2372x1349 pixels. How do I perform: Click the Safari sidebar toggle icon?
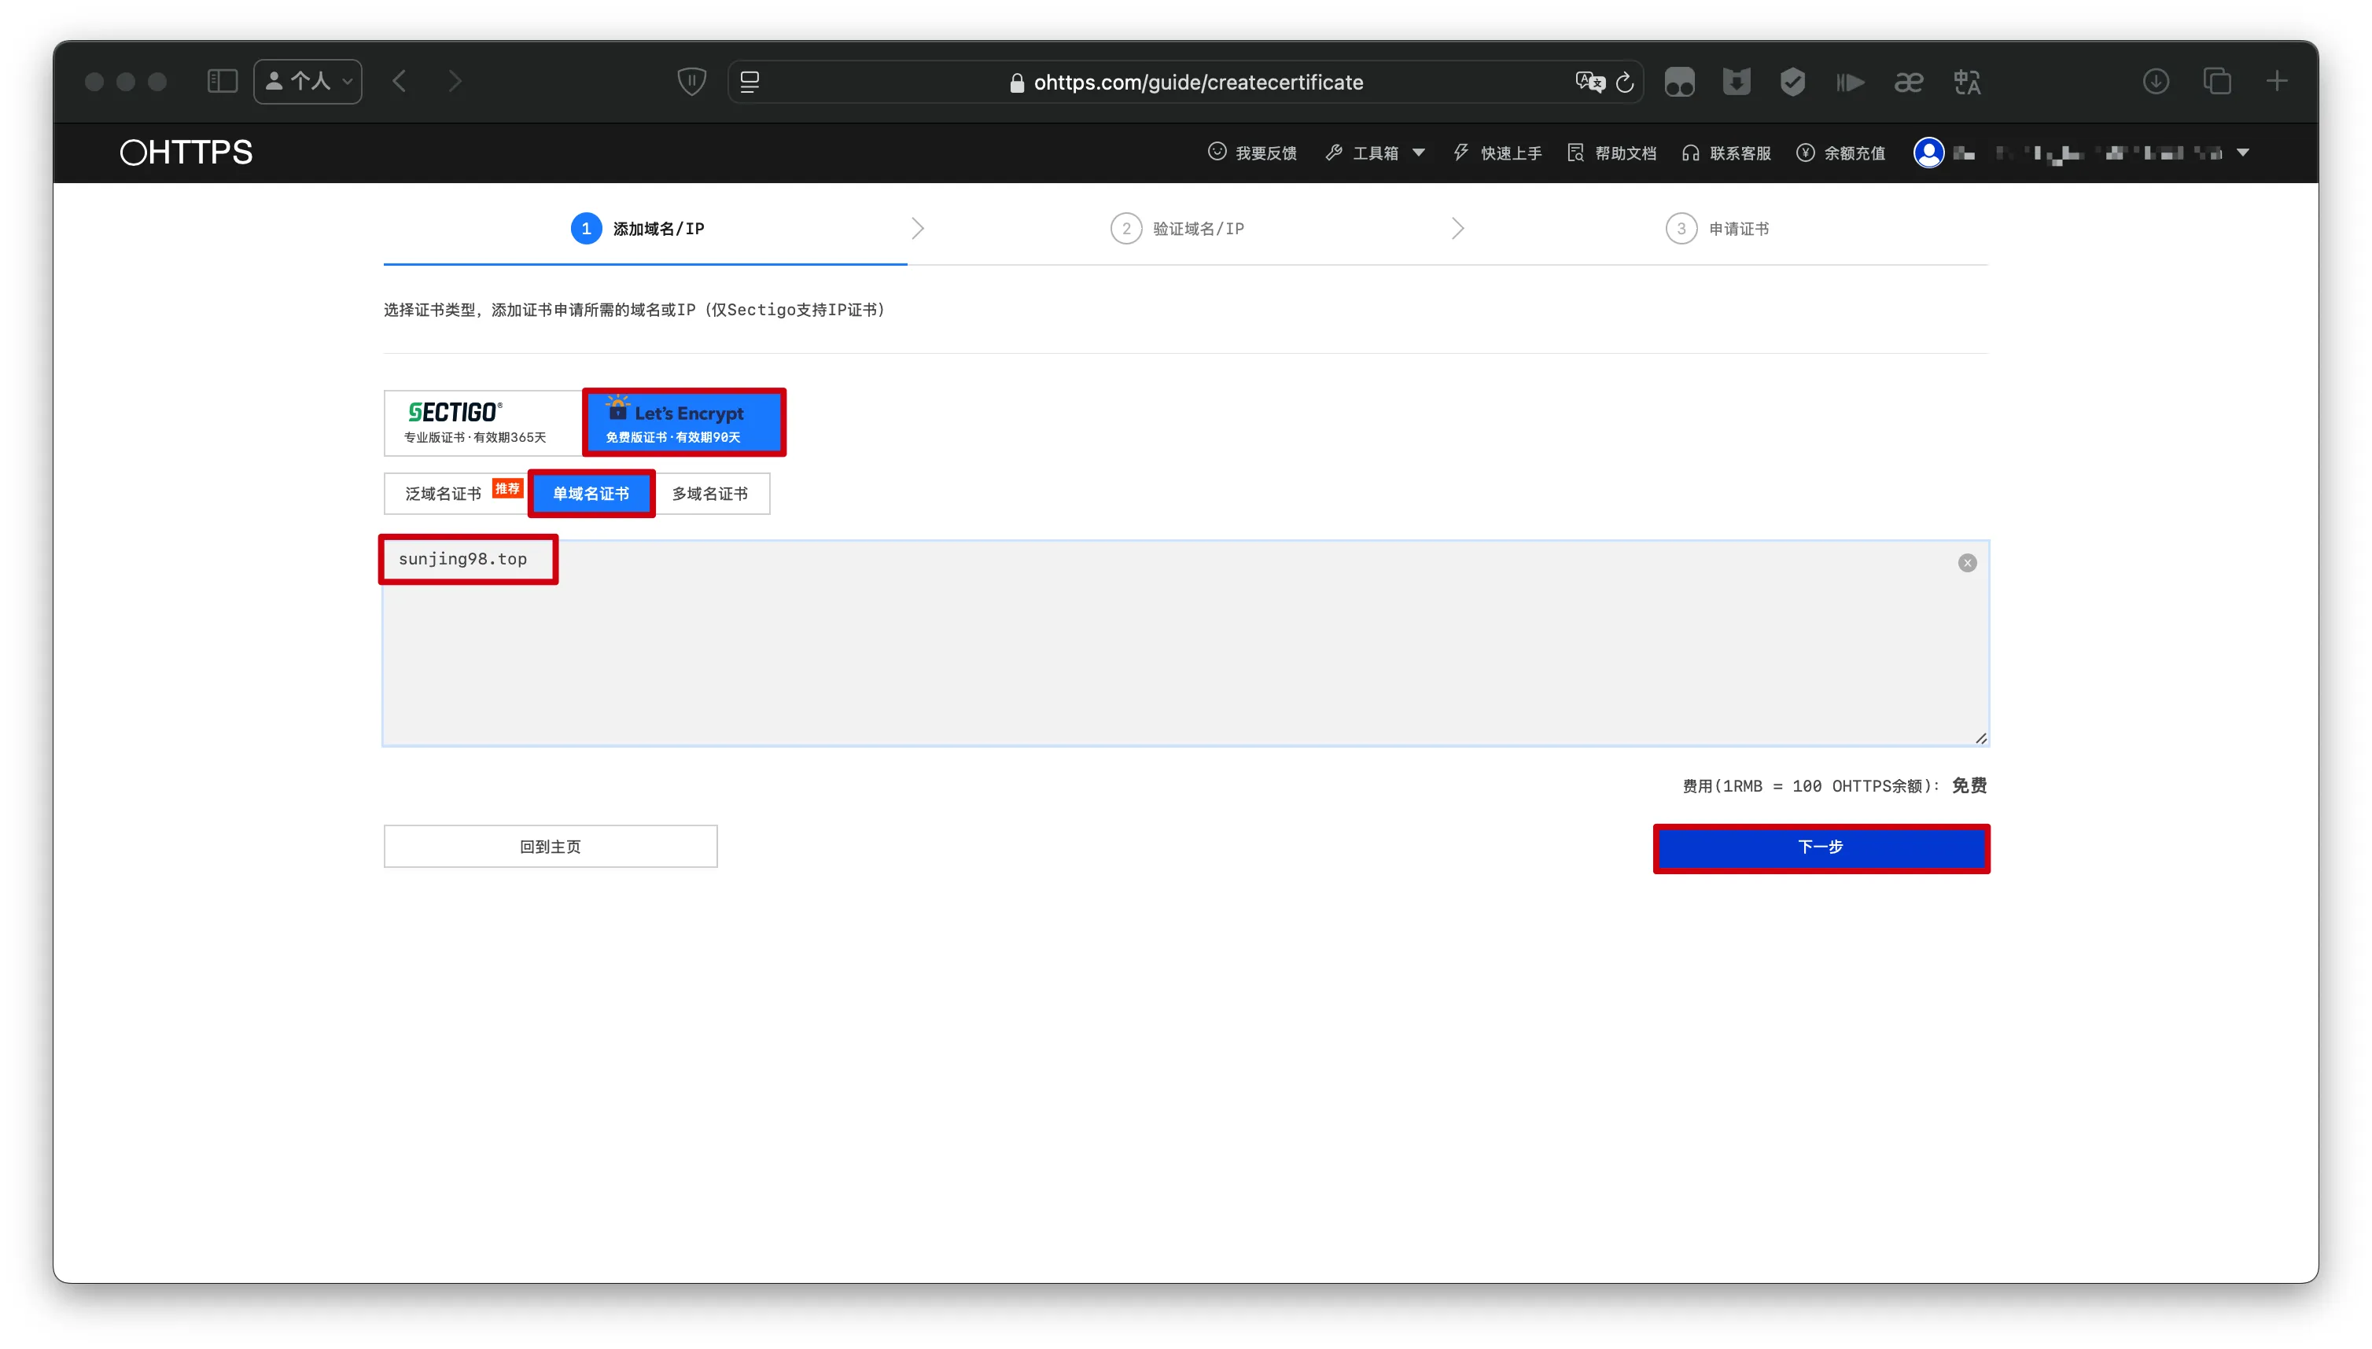(223, 82)
